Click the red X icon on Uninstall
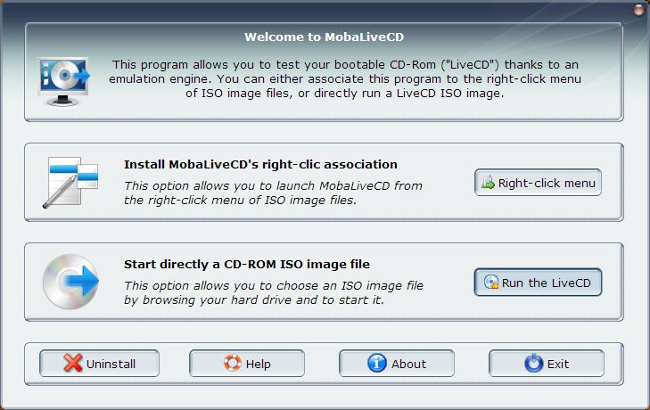Image resolution: width=650 pixels, height=410 pixels. click(x=73, y=363)
